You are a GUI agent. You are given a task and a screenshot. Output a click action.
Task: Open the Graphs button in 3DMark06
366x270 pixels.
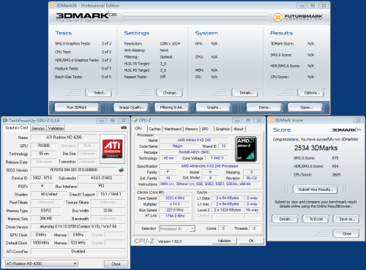213,108
